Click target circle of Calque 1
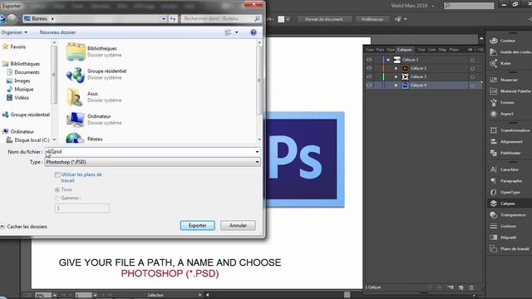Viewport: 532px width, 299px height. click(x=472, y=60)
